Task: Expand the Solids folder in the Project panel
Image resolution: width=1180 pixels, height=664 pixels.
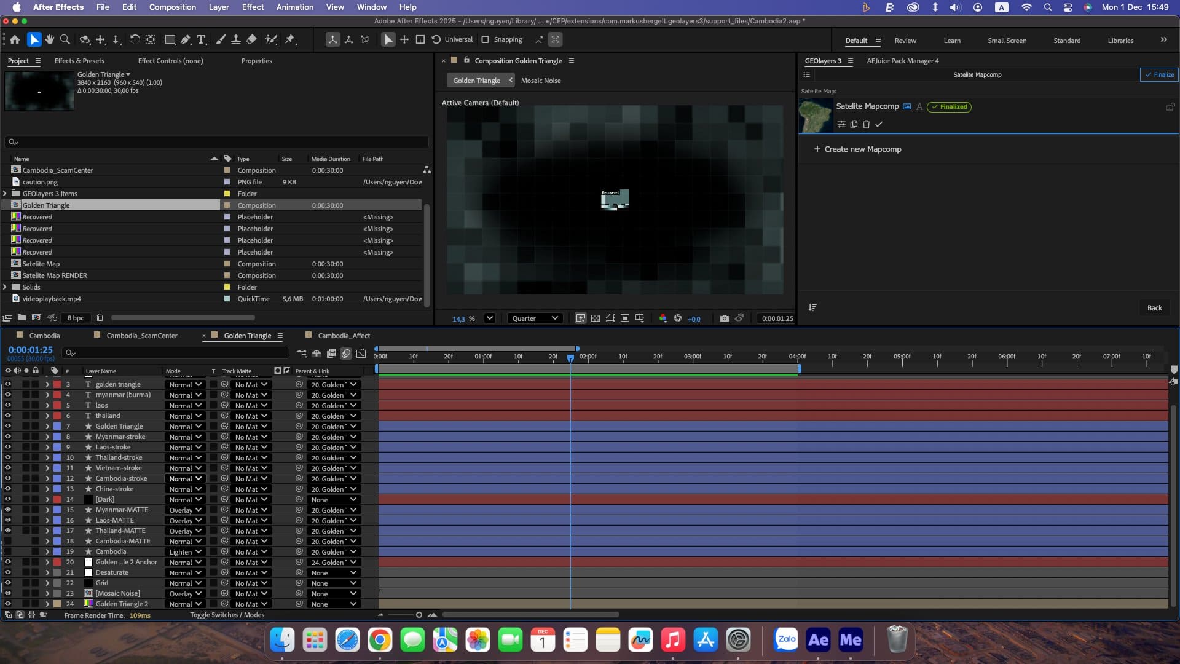Action: (x=6, y=287)
